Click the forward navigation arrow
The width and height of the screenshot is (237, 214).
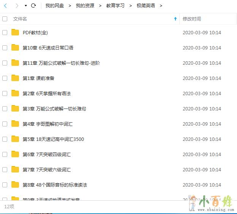coord(17,6)
